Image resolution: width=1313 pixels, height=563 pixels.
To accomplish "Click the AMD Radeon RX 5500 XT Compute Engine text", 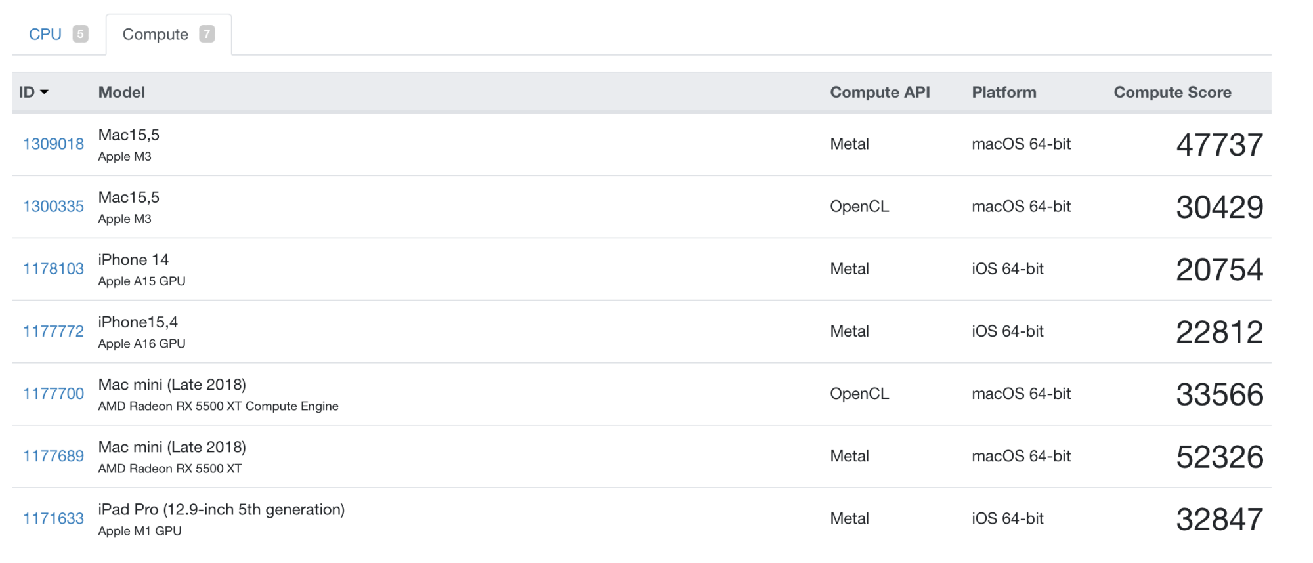I will [x=218, y=406].
